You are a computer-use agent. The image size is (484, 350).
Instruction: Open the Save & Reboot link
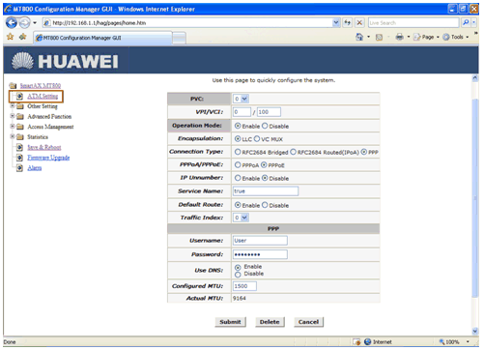(44, 147)
